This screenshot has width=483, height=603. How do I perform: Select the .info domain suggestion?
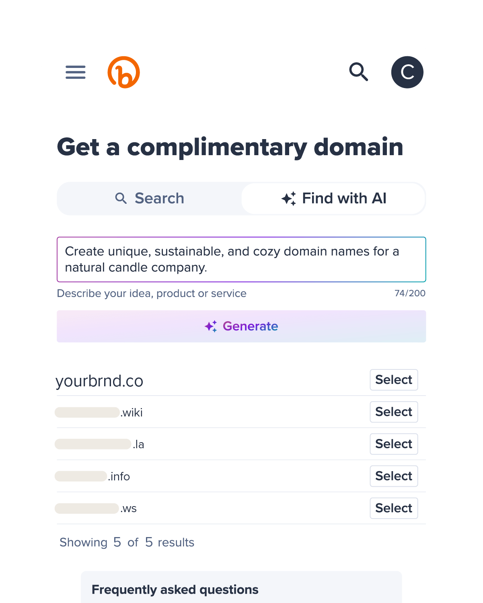point(393,476)
